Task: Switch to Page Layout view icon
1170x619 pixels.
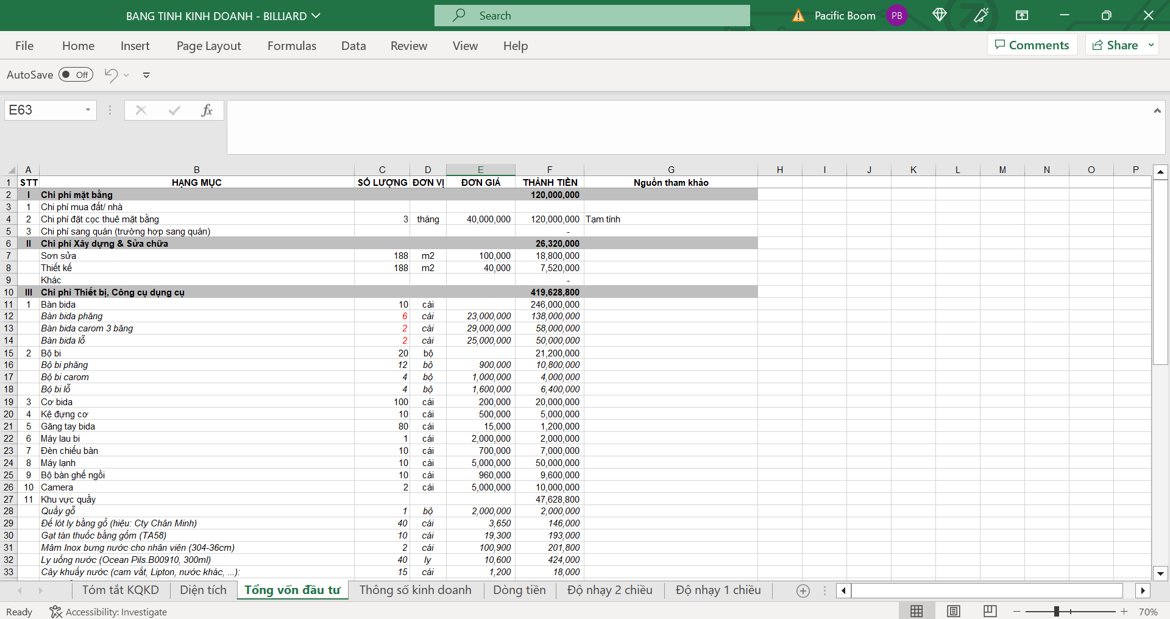Action: pyautogui.click(x=953, y=611)
